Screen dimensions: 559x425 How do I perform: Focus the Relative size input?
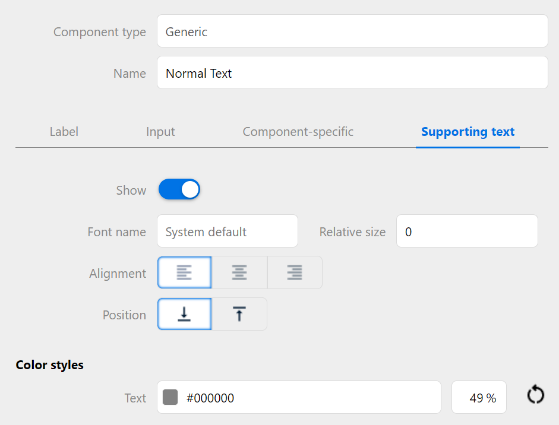[x=466, y=231]
